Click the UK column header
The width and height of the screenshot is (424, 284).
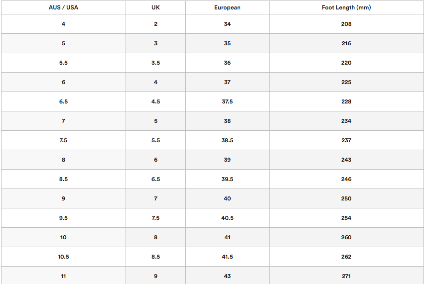[155, 7]
